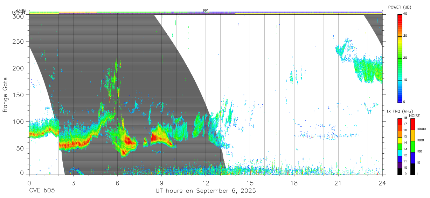Select the green 100 segment of NOISE bar

[412, 147]
